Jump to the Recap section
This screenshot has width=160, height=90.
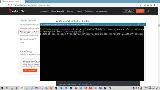click(22, 43)
